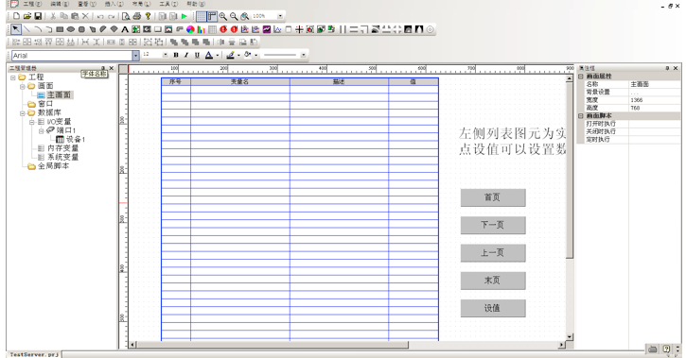The height and width of the screenshot is (358, 686).
Task: Click the 设值 button on canvas
Action: point(493,308)
